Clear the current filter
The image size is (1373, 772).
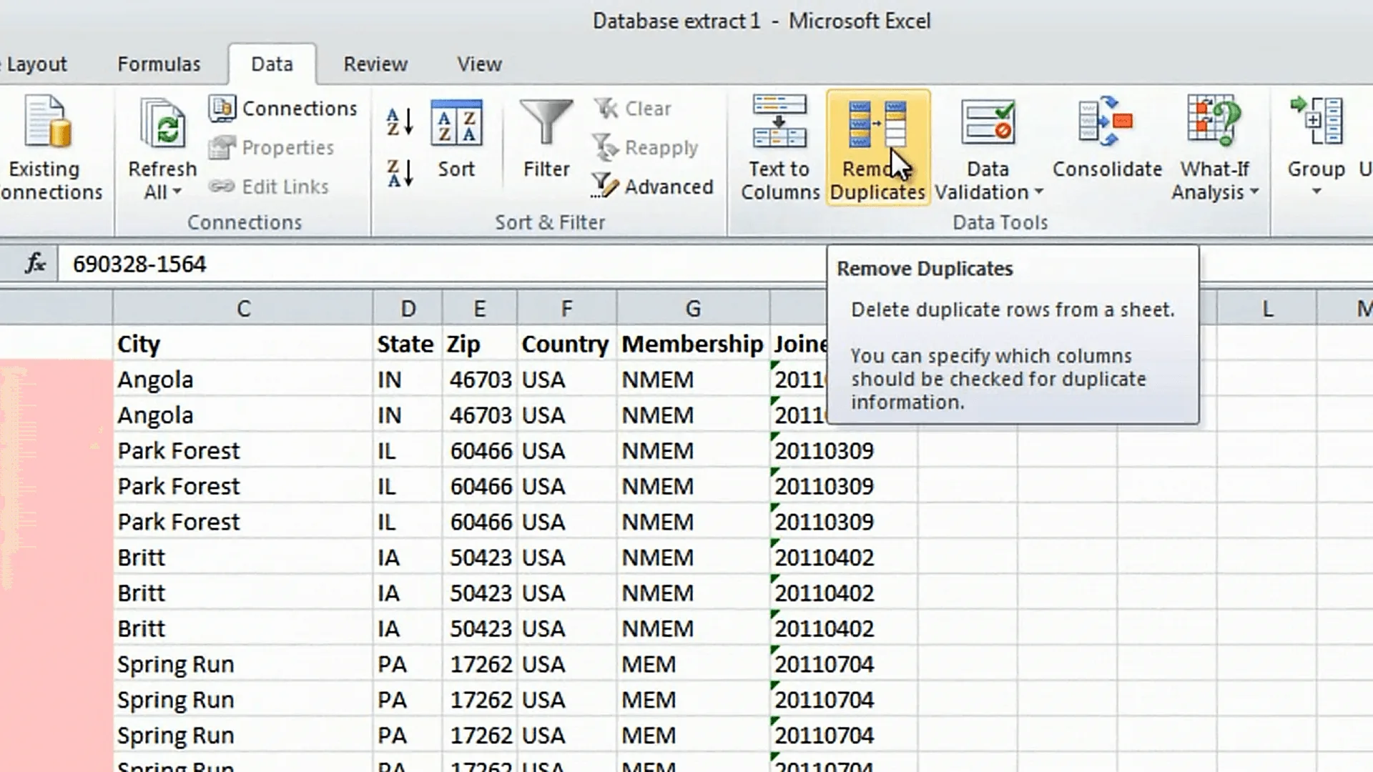(x=633, y=108)
